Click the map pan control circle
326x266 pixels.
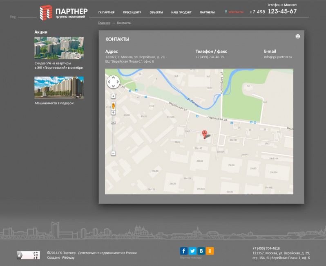pyautogui.click(x=113, y=82)
